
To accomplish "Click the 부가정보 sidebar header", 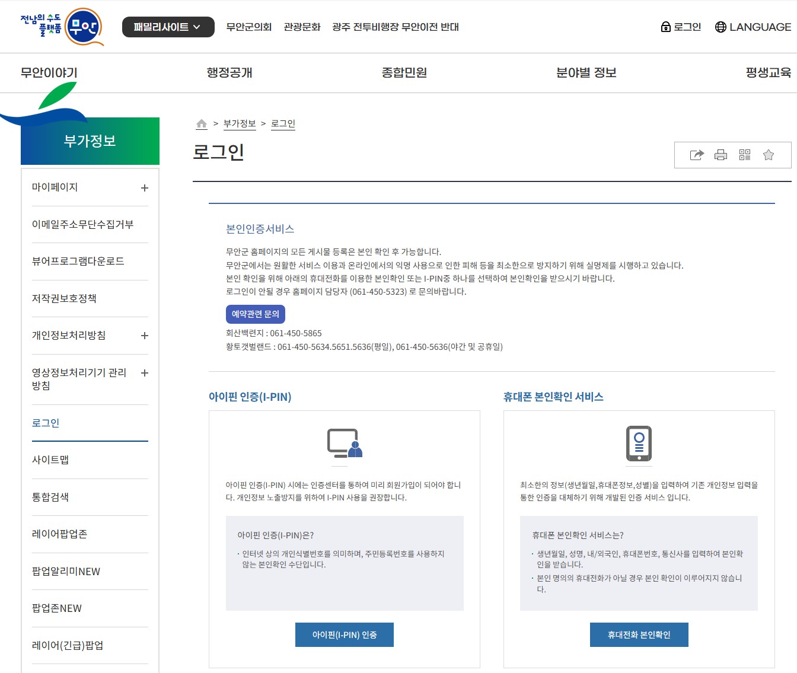I will (x=90, y=141).
